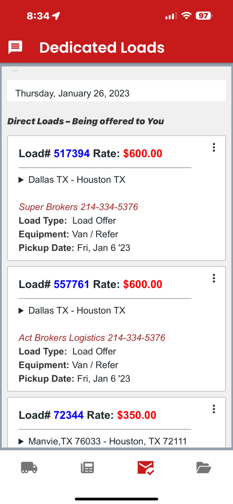Open the folder icon in the bottom bar
The image size is (233, 504).
tap(204, 467)
